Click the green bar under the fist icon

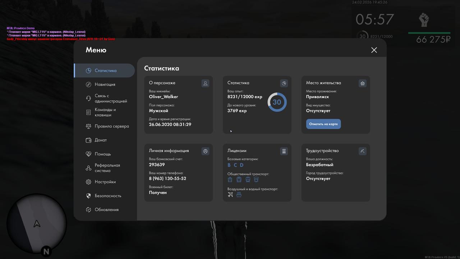click(429, 33)
